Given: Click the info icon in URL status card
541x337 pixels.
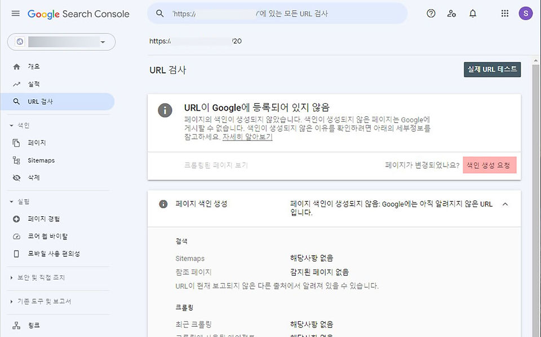Looking at the screenshot, I should click(165, 111).
